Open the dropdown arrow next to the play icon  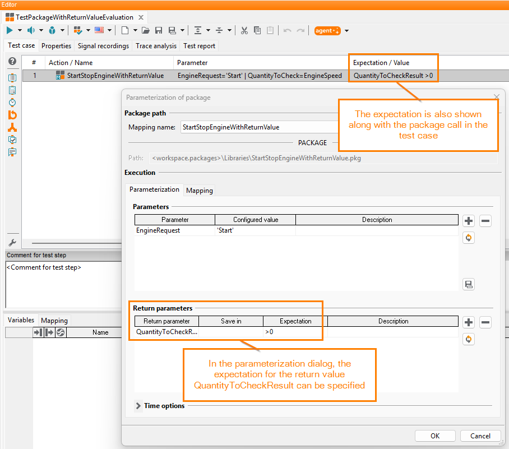click(x=20, y=30)
